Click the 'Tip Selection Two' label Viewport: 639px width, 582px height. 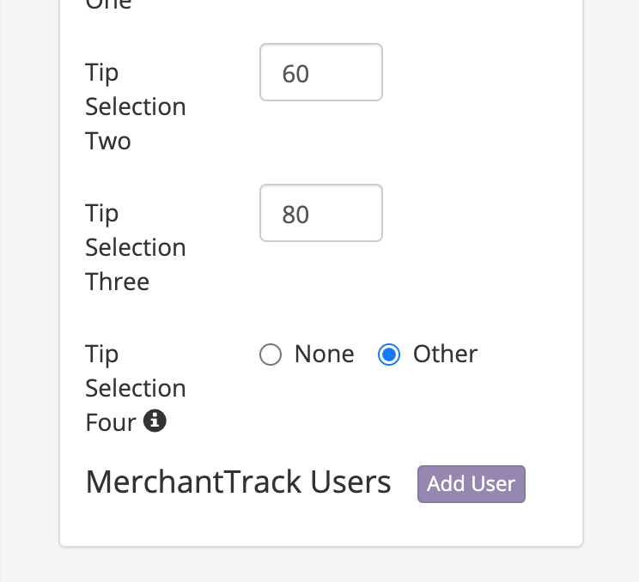[x=135, y=106]
